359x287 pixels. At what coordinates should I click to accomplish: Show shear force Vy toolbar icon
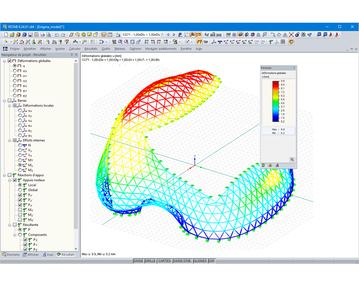click(x=226, y=42)
